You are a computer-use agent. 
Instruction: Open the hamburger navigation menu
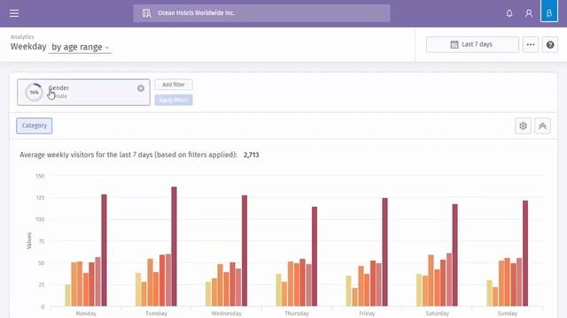[x=14, y=13]
